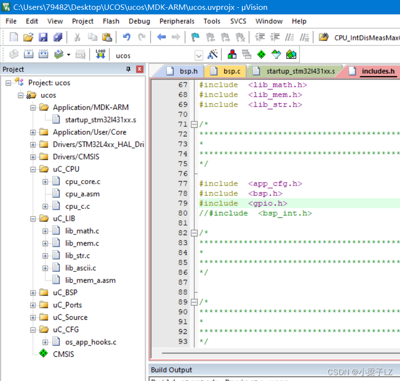Open the Manage Run-Time Environment icon

[x=261, y=54]
